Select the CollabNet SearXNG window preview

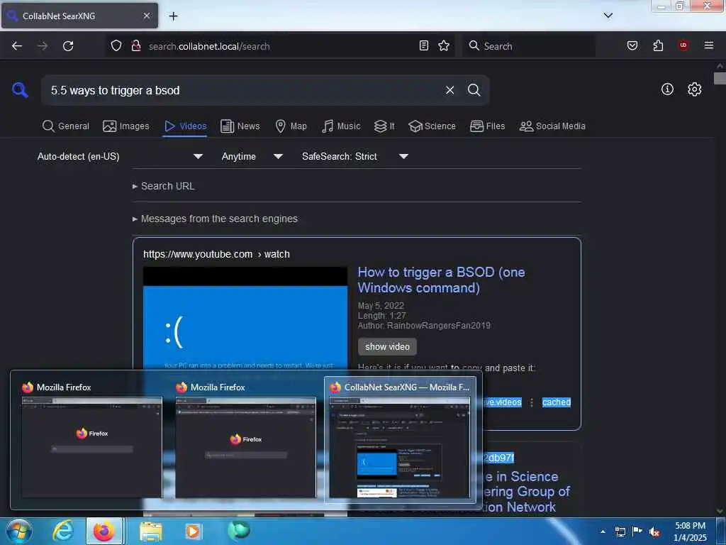pyautogui.click(x=400, y=440)
